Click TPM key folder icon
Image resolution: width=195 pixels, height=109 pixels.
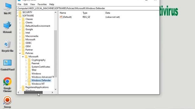point(29,70)
